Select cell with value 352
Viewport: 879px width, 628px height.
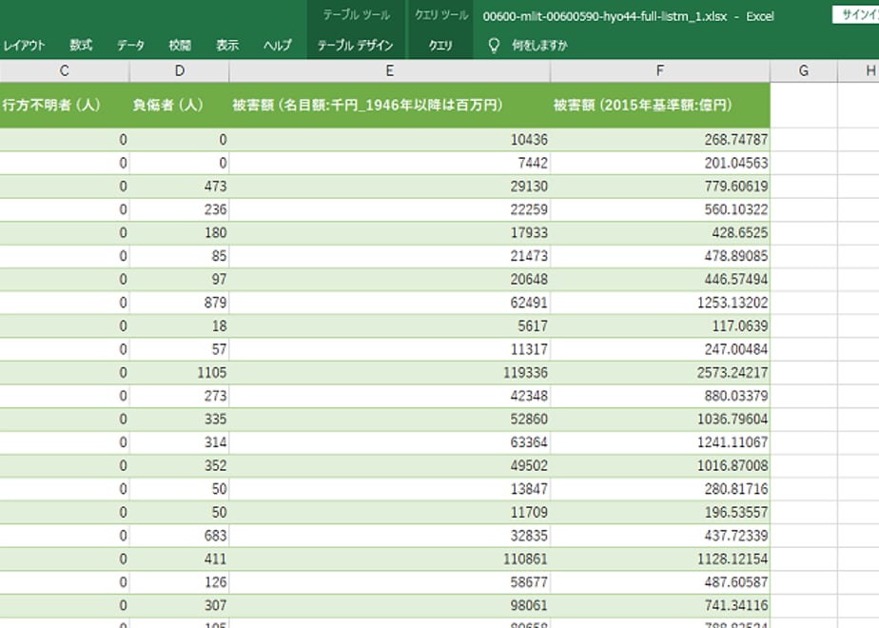point(180,466)
